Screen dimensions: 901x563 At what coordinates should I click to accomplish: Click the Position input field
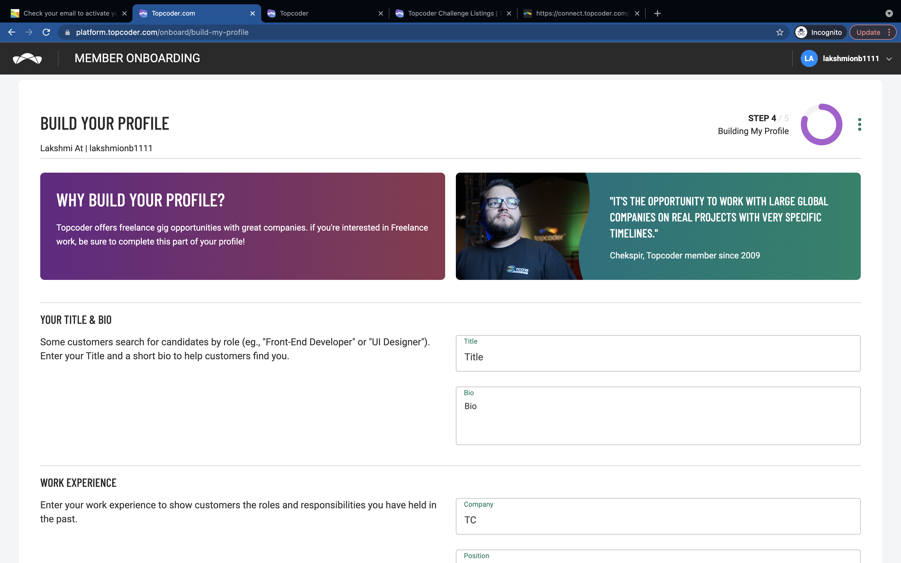(x=658, y=556)
